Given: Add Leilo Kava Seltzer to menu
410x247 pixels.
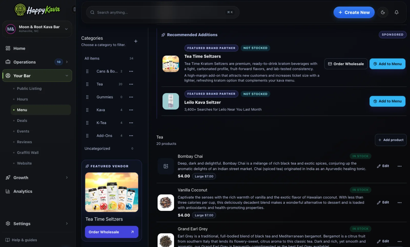Looking at the screenshot, I should coord(387,101).
